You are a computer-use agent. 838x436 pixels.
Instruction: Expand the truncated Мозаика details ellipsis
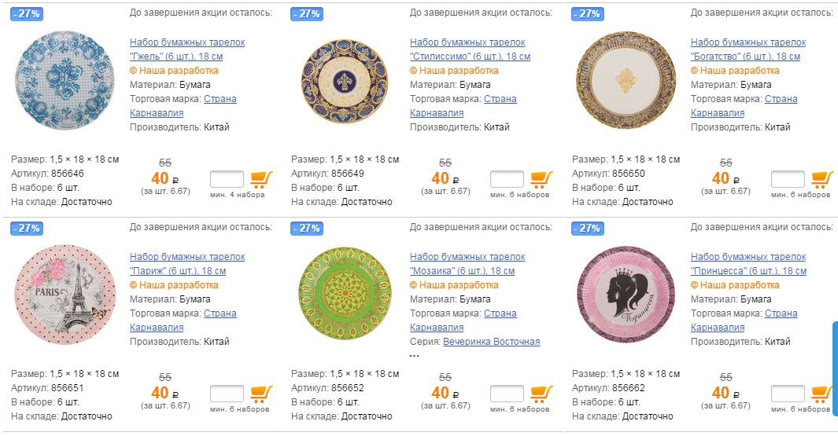point(415,355)
